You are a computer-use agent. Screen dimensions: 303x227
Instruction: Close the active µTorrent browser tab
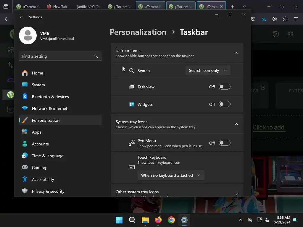click(221, 7)
